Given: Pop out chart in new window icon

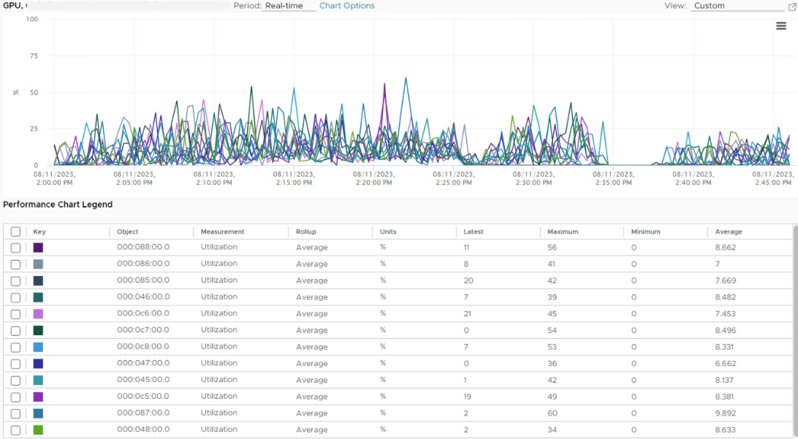Looking at the screenshot, I should point(792,6).
